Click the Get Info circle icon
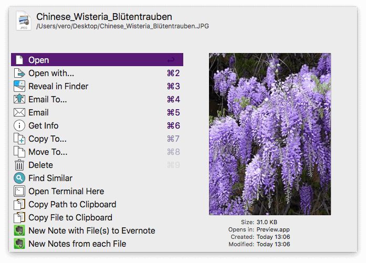Viewport: 366px width, 263px height. click(x=19, y=126)
